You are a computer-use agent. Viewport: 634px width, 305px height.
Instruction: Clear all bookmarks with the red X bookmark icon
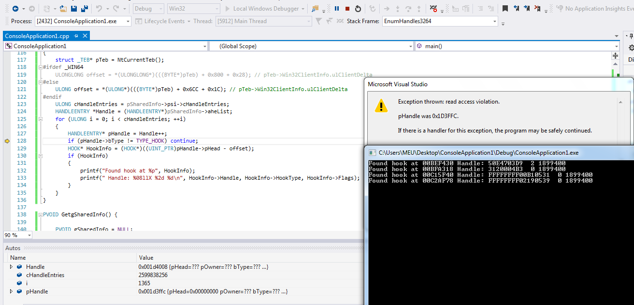[x=538, y=9]
